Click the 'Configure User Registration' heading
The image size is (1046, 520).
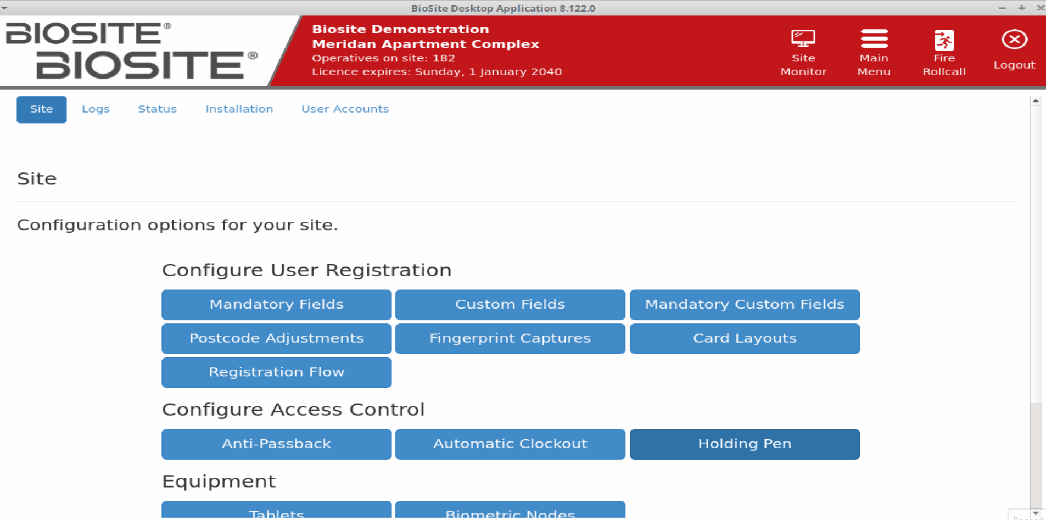306,270
